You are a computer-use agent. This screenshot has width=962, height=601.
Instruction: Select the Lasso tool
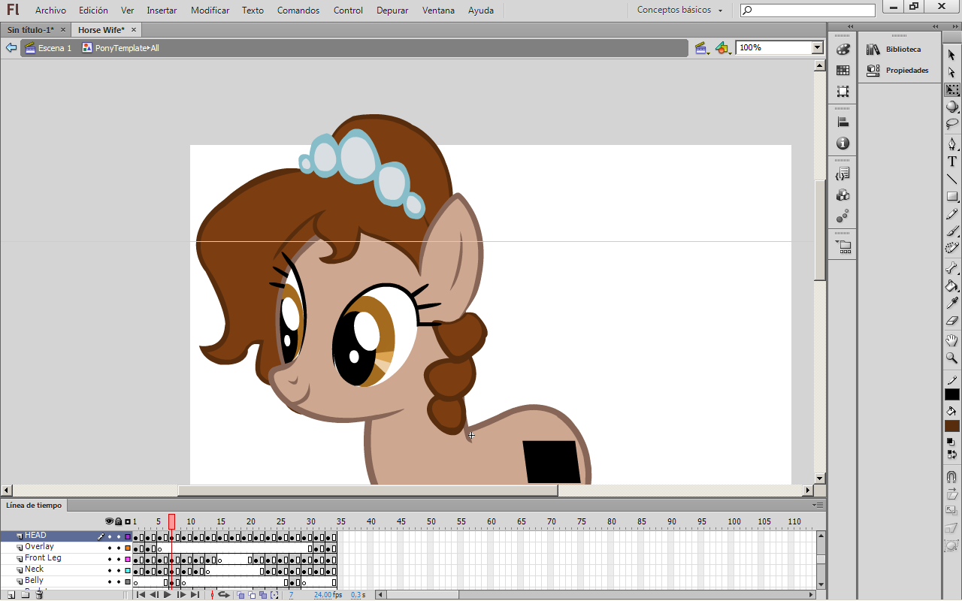[x=951, y=124]
